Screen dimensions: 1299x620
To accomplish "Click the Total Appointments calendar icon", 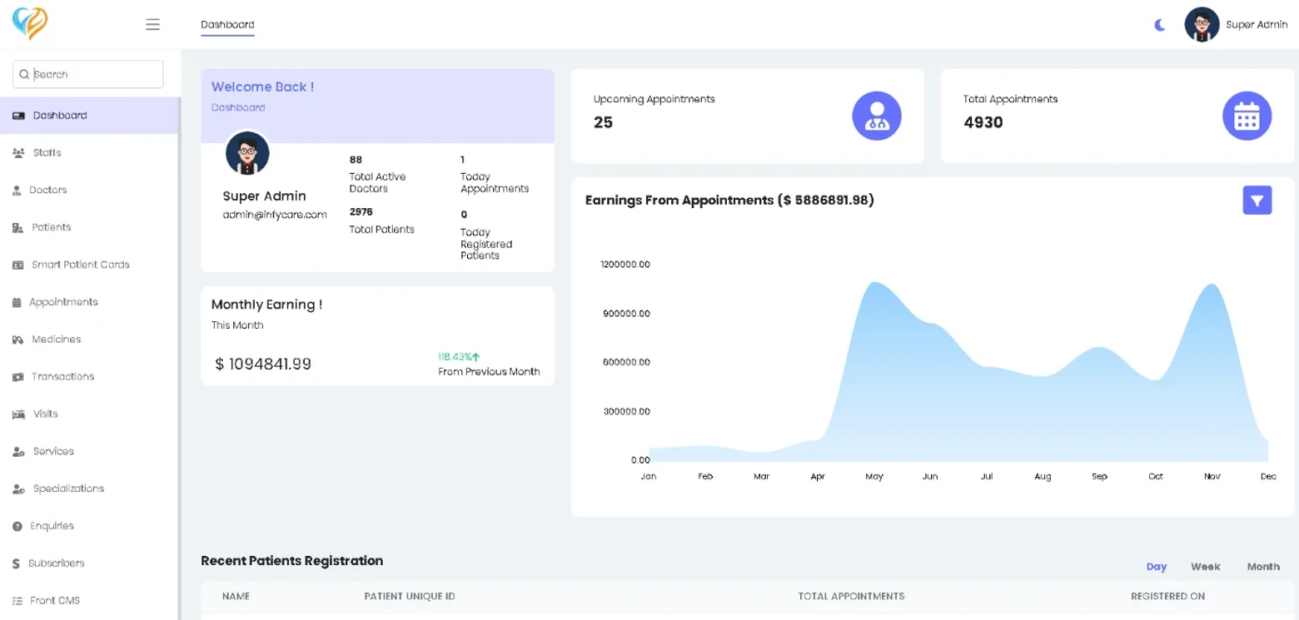I will (1247, 116).
